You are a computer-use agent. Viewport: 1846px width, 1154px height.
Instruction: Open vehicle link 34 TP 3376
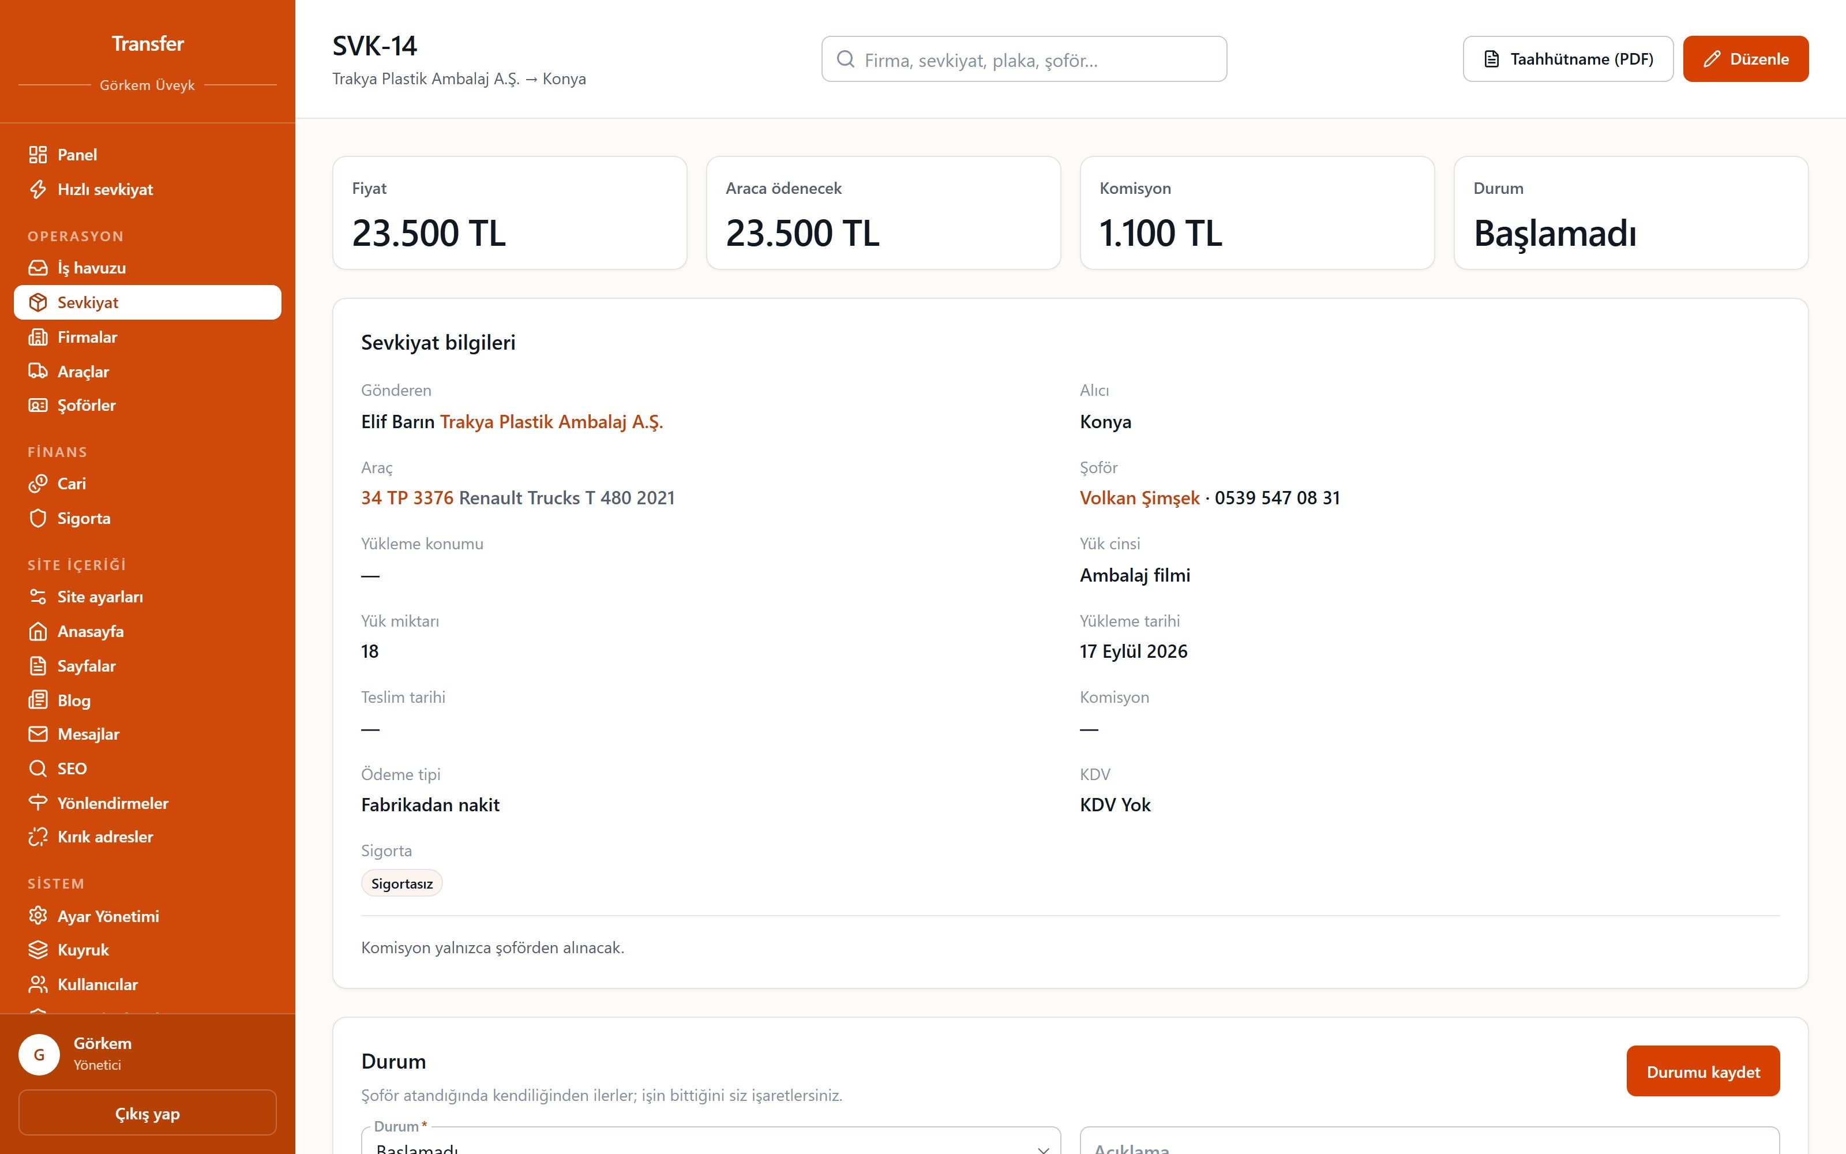pyautogui.click(x=407, y=499)
